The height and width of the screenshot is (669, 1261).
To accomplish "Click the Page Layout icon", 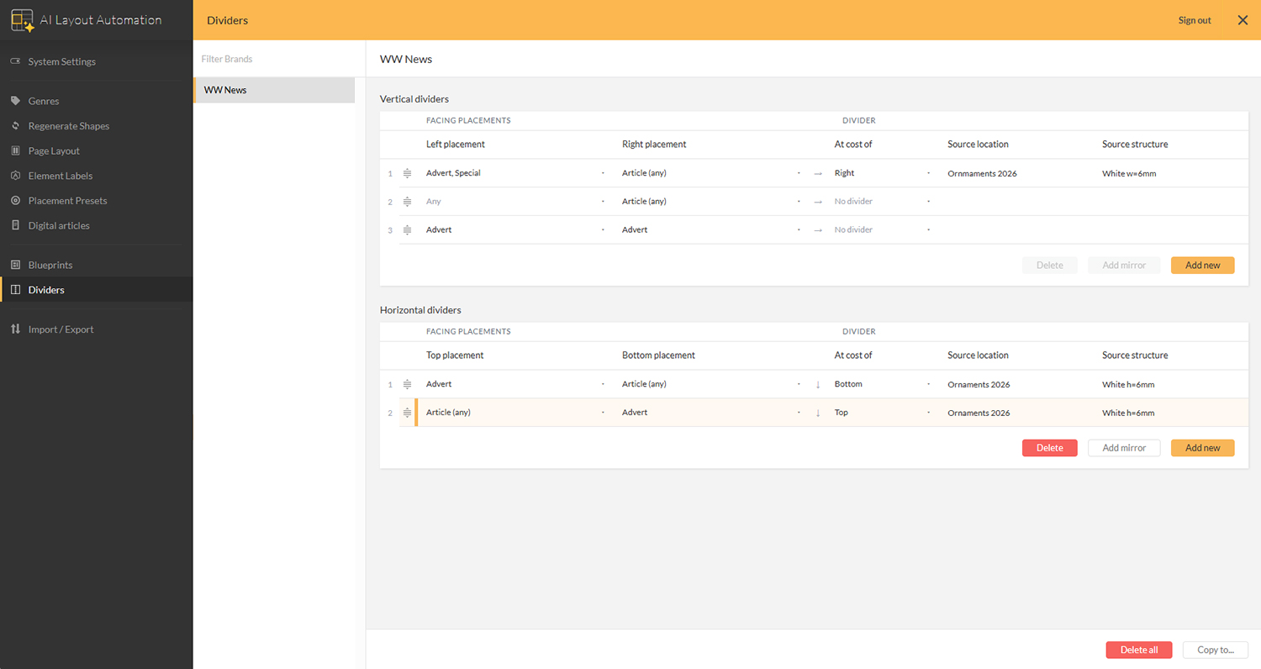I will (15, 150).
